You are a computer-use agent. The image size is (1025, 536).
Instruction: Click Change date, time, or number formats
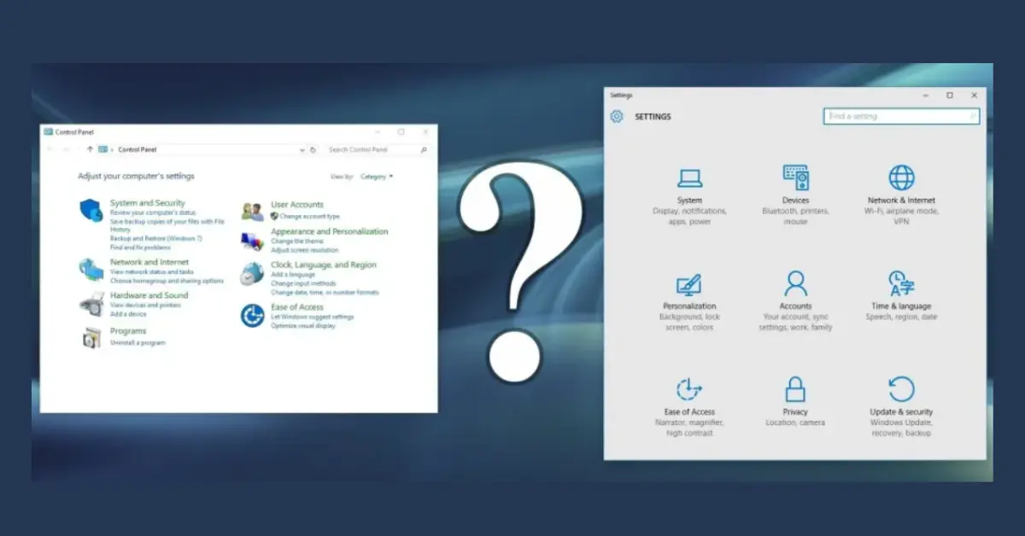tap(325, 293)
